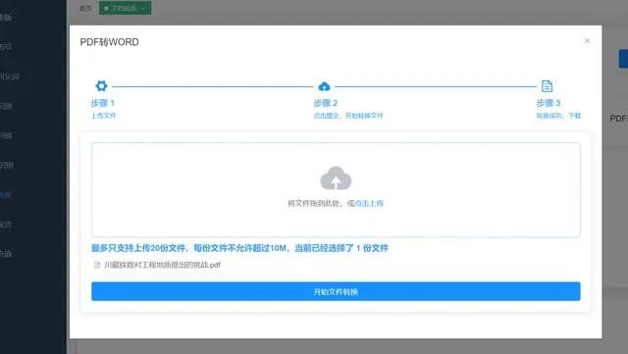Click the file icon beside the pdf filename
The width and height of the screenshot is (628, 354).
(97, 265)
